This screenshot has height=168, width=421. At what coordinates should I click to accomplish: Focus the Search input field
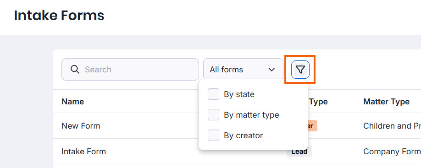[130, 70]
